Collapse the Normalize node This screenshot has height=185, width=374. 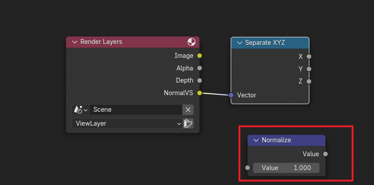256,140
